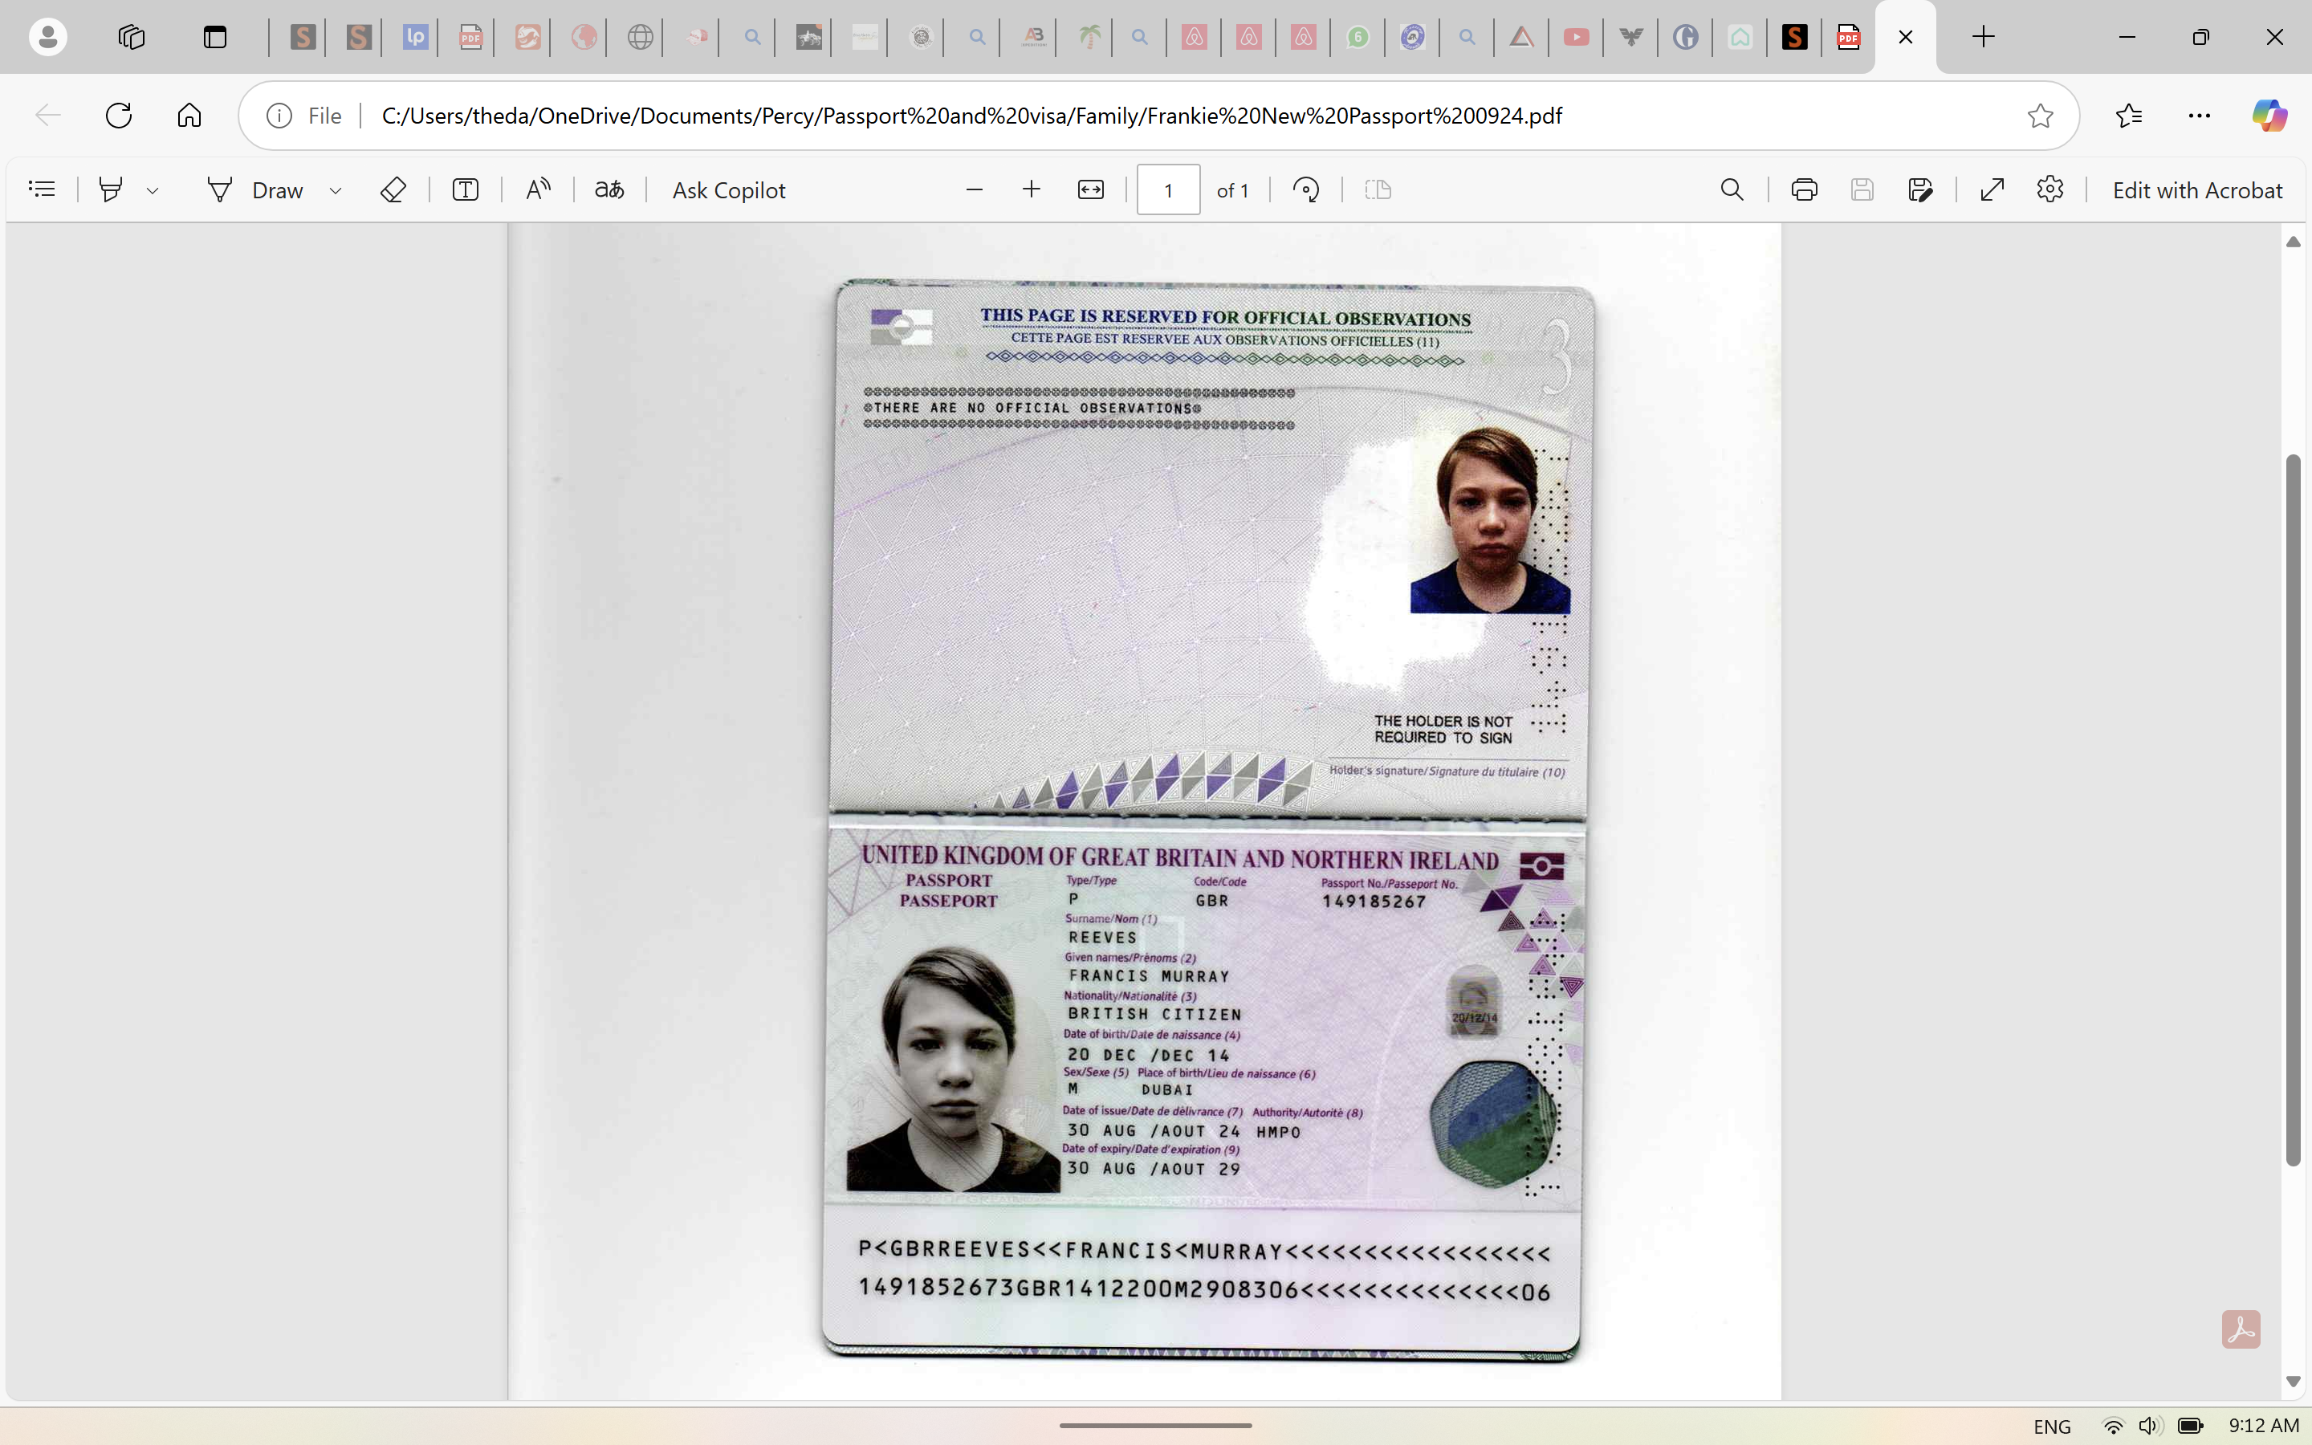
Task: Zoom out with the minus button
Action: coord(975,189)
